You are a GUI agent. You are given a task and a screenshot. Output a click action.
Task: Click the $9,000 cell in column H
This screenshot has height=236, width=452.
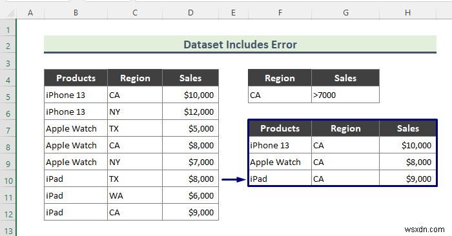click(x=407, y=179)
